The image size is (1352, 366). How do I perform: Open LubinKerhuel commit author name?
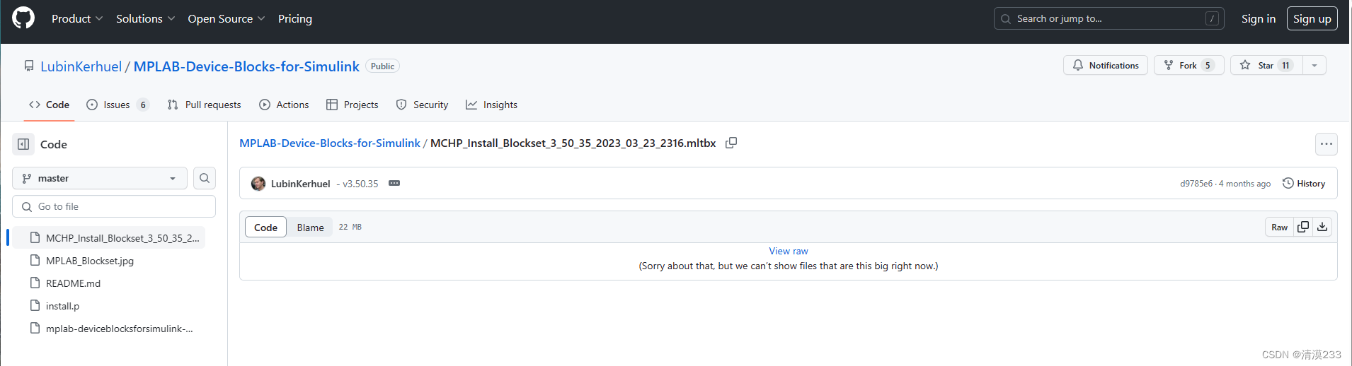(300, 184)
